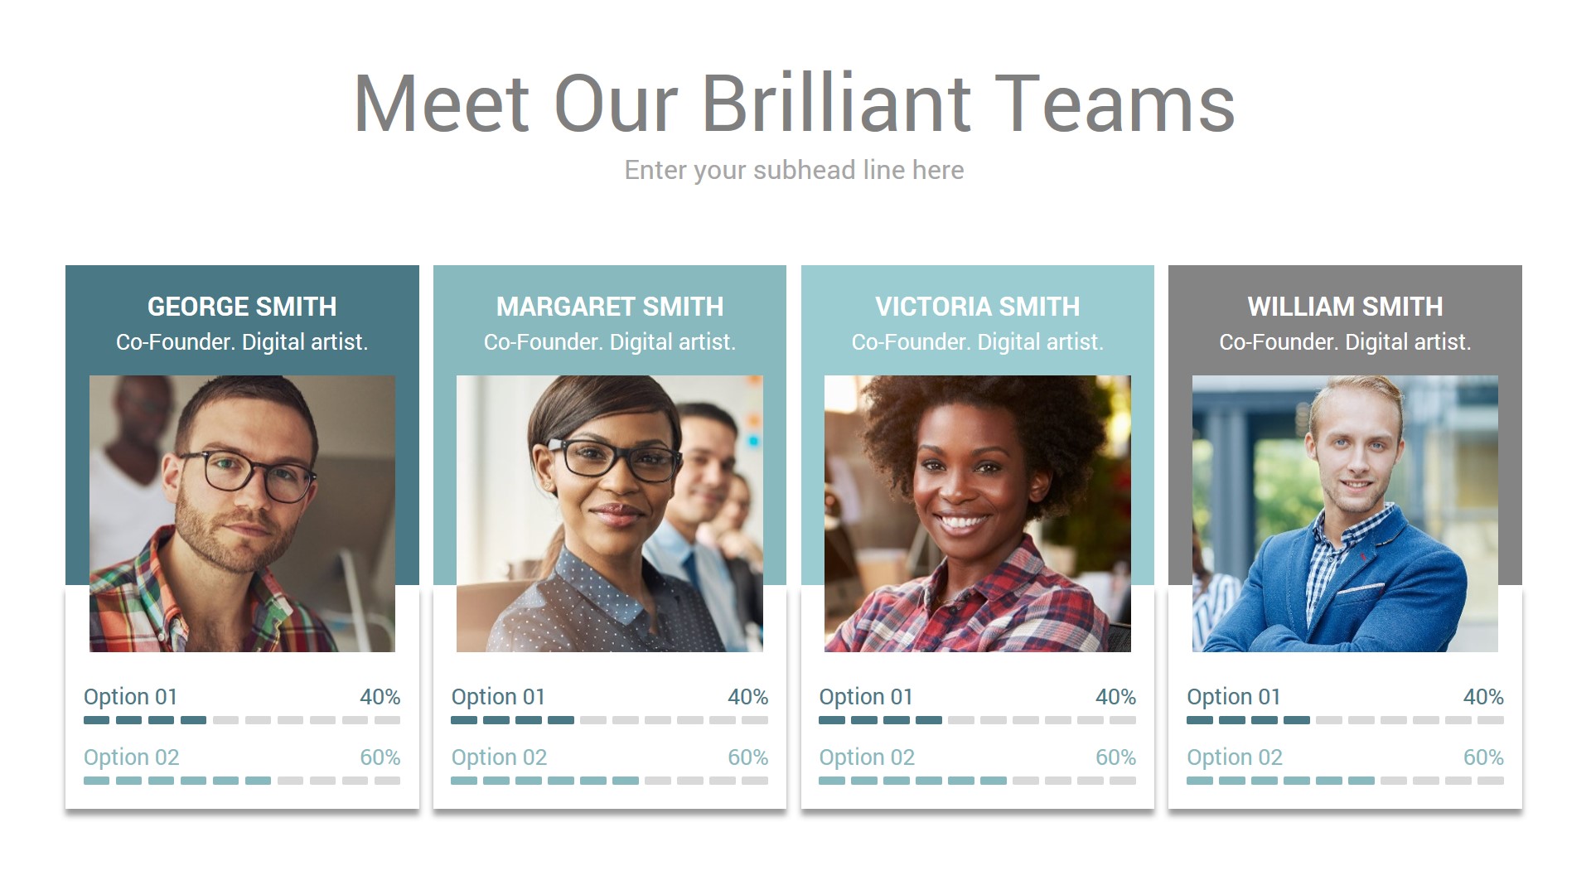The height and width of the screenshot is (895, 1591).
Task: Select the "Enter your subhead line here" text
Action: click(x=794, y=170)
